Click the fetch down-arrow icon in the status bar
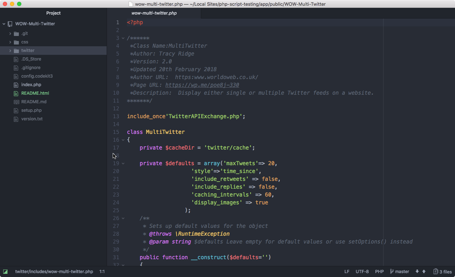Viewport: 455px width, 277px height. pyautogui.click(x=417, y=271)
